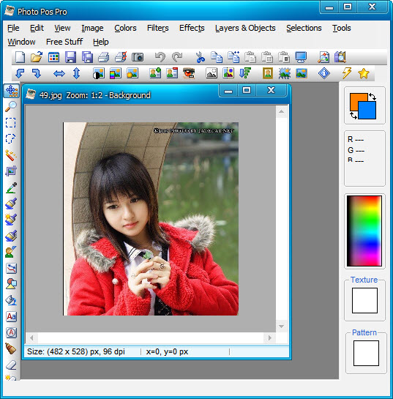Viewport: 393px width, 399px height.
Task: Select the Magic Wand tool
Action: point(11,155)
